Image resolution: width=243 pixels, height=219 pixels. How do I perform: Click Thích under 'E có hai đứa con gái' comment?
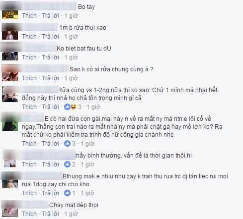(x=29, y=144)
